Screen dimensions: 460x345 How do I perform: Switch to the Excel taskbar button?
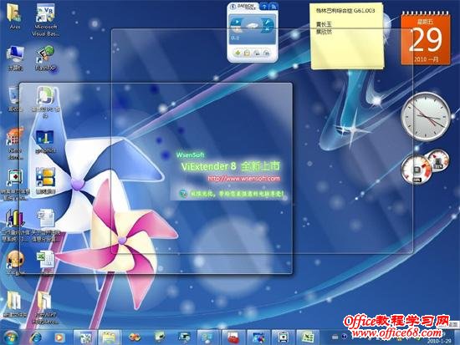pyautogui.click(x=308, y=337)
